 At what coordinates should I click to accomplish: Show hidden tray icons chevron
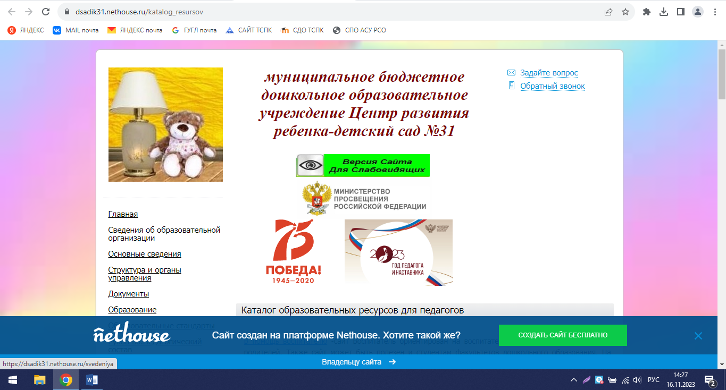pyautogui.click(x=574, y=380)
